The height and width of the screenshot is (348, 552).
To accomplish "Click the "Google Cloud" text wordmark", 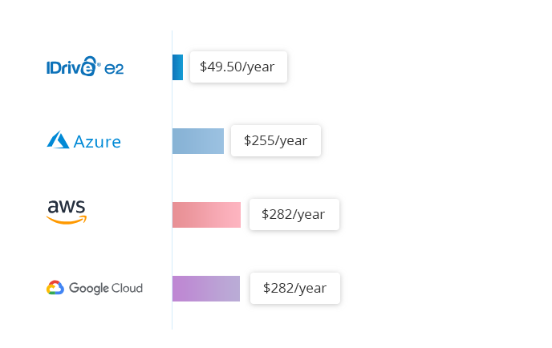I will click(x=106, y=288).
